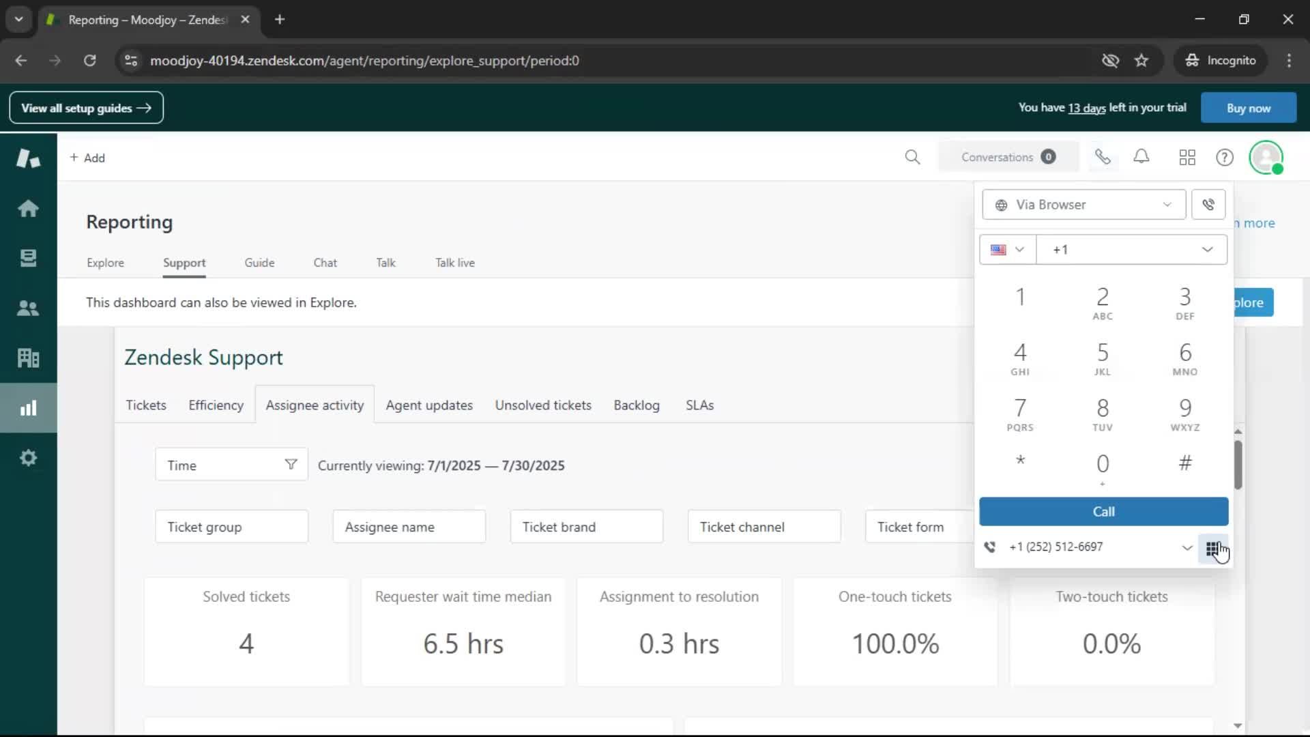Open the Backlog tab

pos(637,405)
